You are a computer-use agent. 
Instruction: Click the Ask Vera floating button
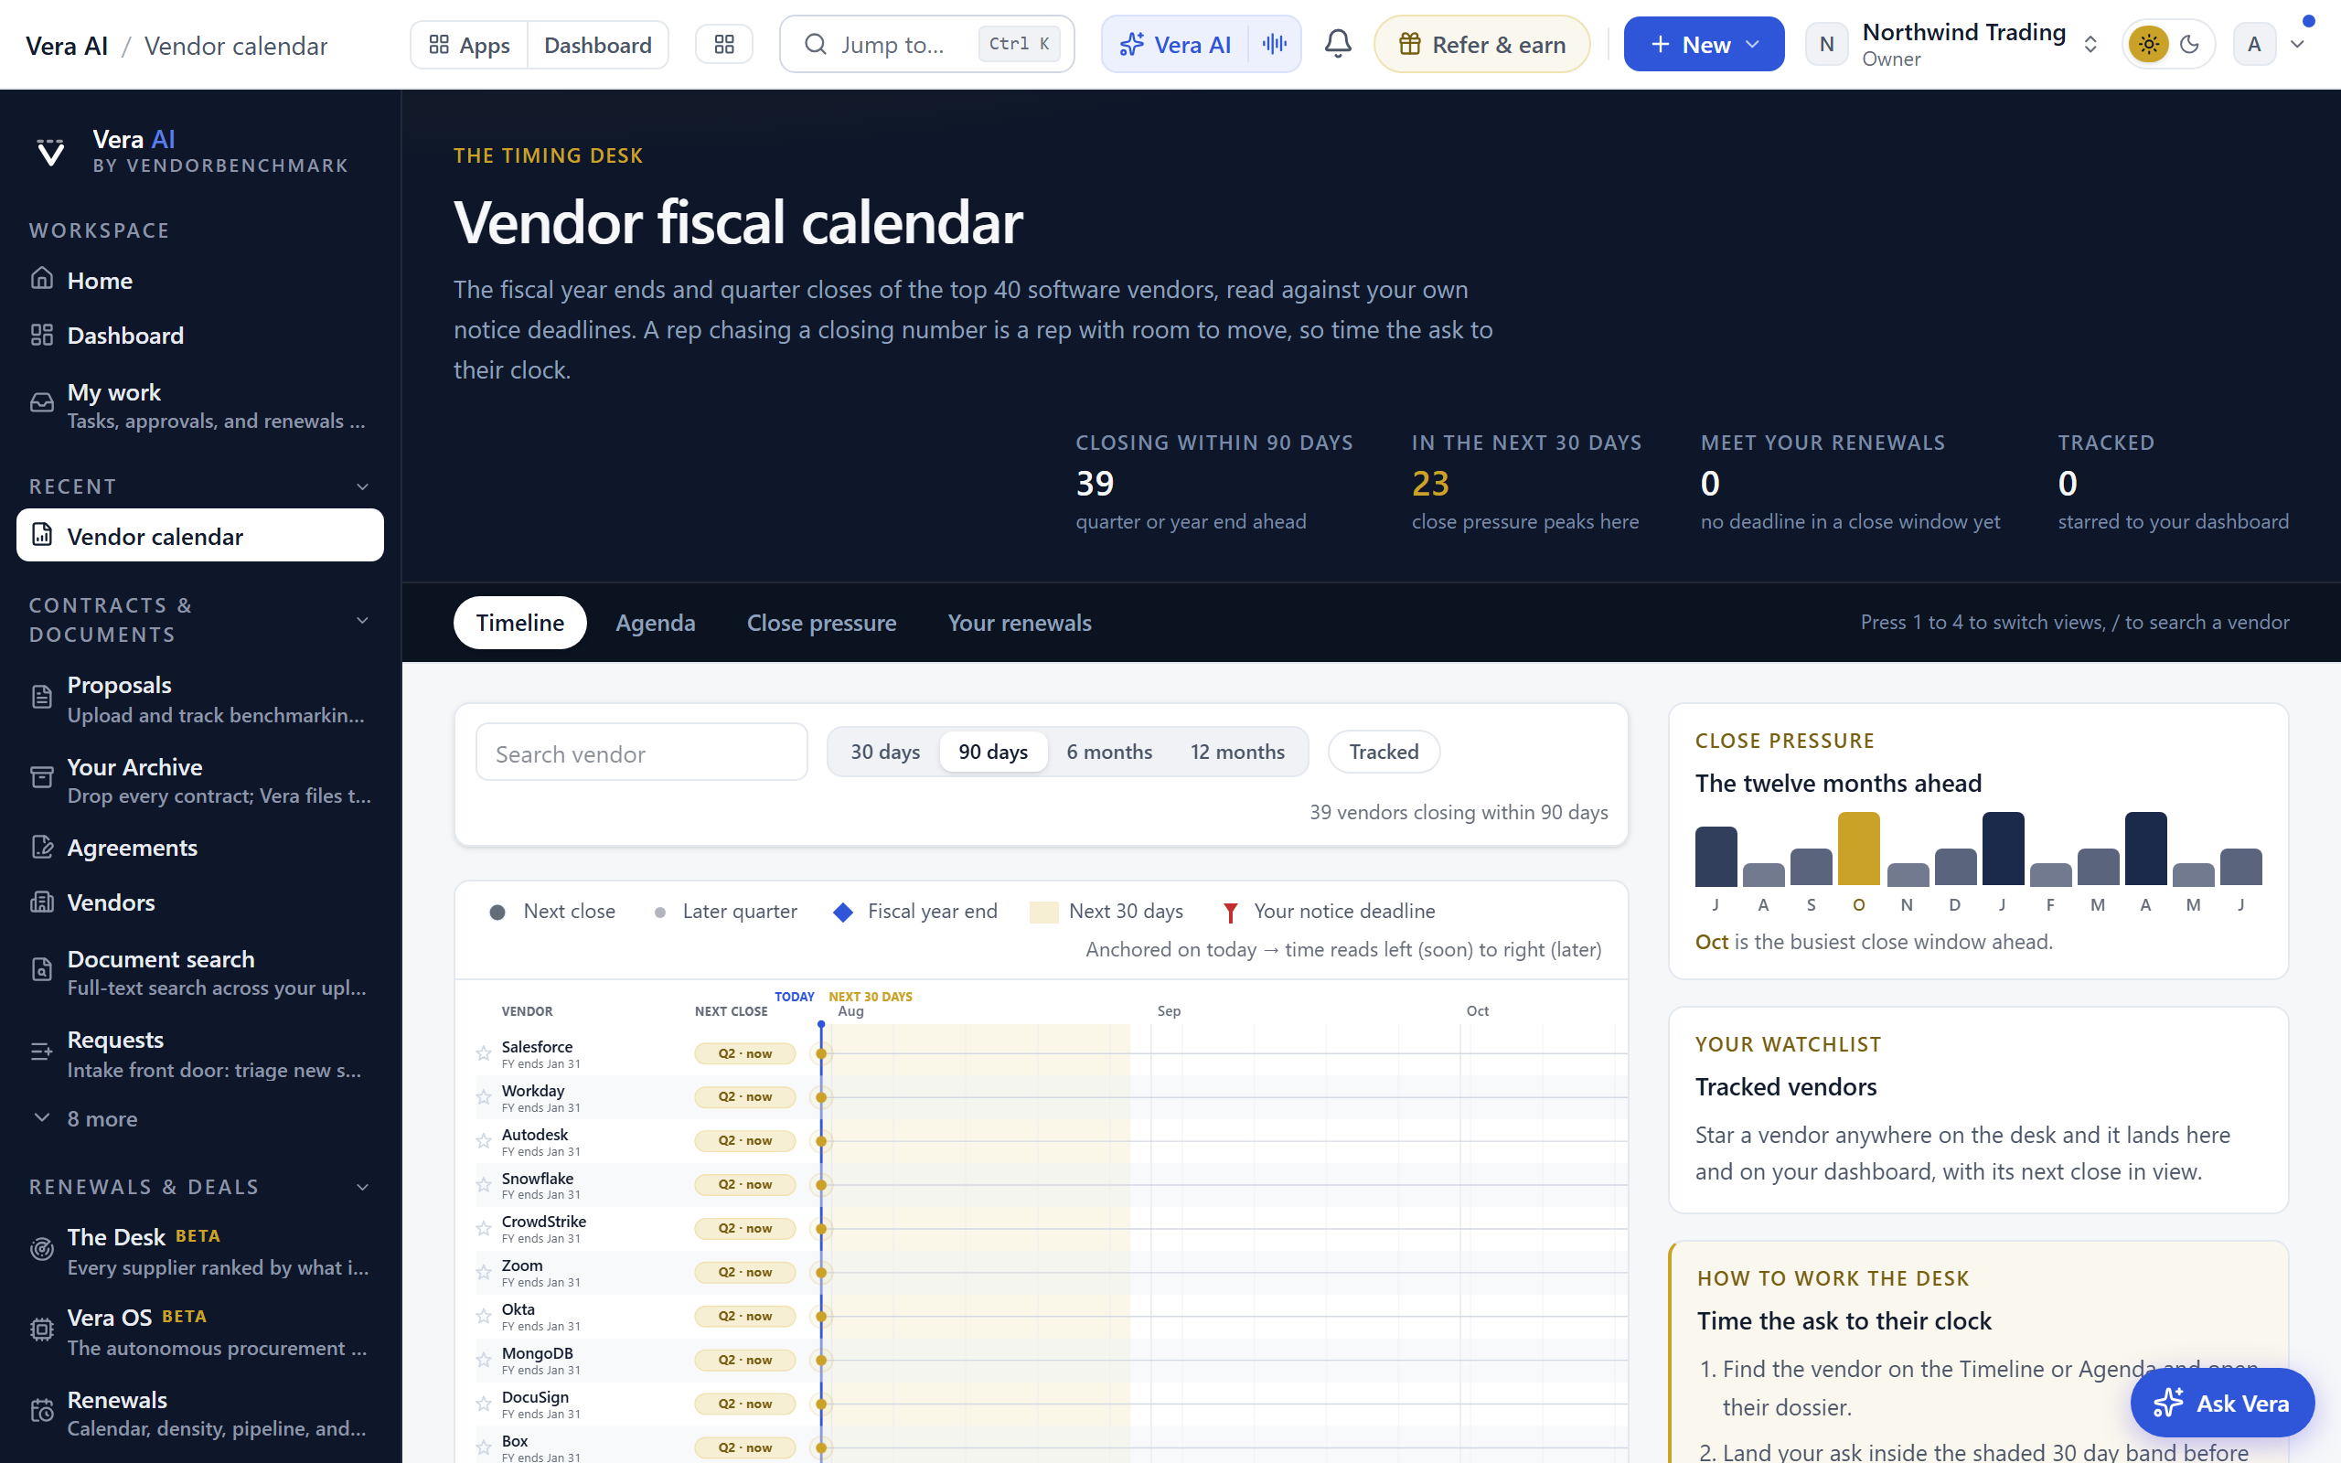(2222, 1402)
